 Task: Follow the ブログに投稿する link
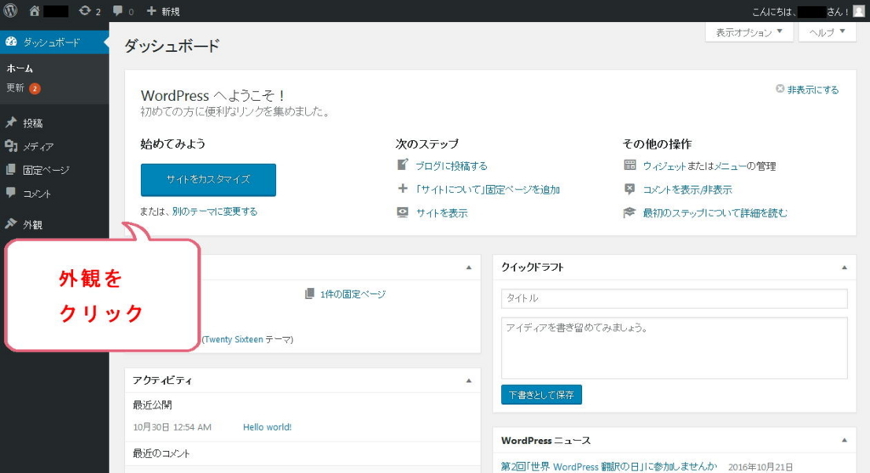pyautogui.click(x=451, y=166)
